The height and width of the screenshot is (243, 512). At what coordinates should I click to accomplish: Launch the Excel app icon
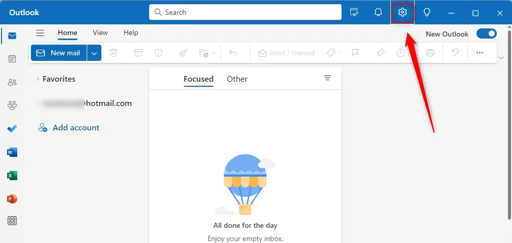pyautogui.click(x=12, y=176)
